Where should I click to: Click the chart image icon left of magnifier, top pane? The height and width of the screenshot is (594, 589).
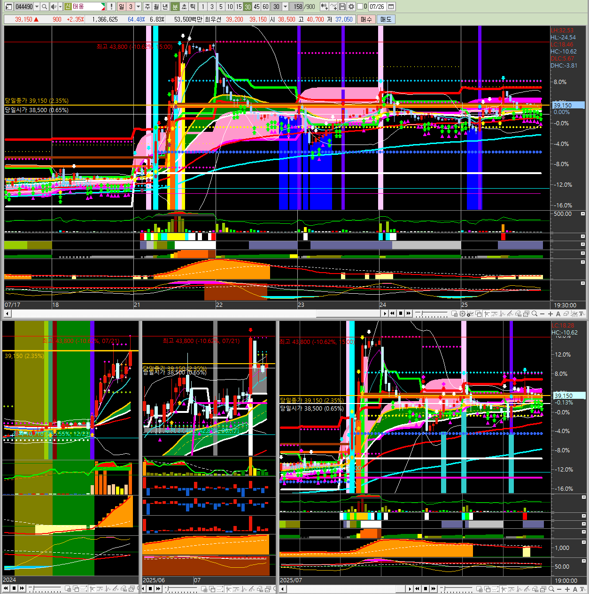[526, 313]
